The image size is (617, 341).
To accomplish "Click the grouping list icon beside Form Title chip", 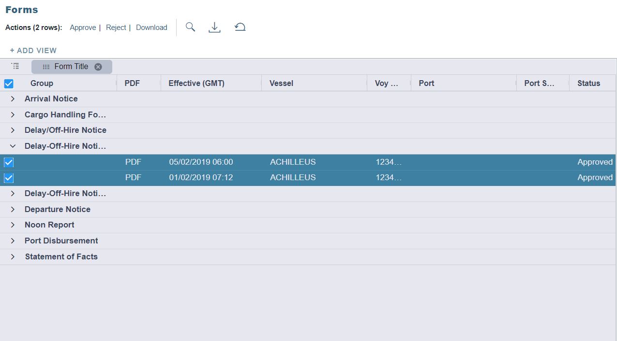I will [15, 66].
